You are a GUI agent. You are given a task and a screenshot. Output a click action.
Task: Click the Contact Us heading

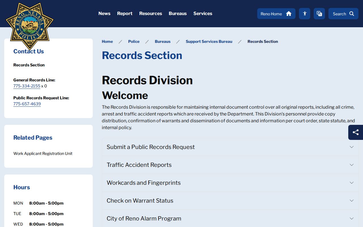pyautogui.click(x=29, y=51)
